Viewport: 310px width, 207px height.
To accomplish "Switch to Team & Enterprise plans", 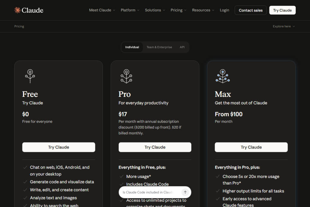I will coord(159,47).
